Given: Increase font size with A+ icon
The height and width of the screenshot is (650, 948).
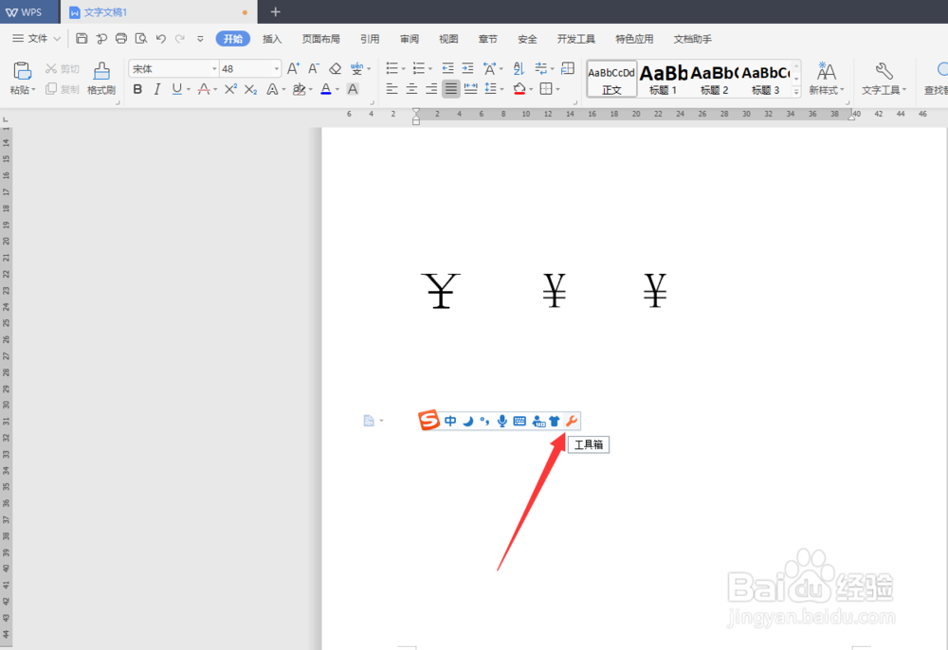Looking at the screenshot, I should coord(293,69).
